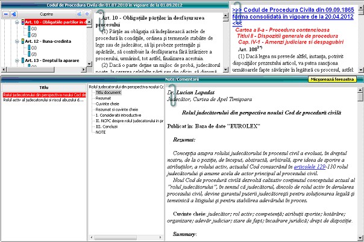364x242 pixels.
Task: Click the down arrow of the Cuprins tree scrollbar
Action: tap(89, 64)
